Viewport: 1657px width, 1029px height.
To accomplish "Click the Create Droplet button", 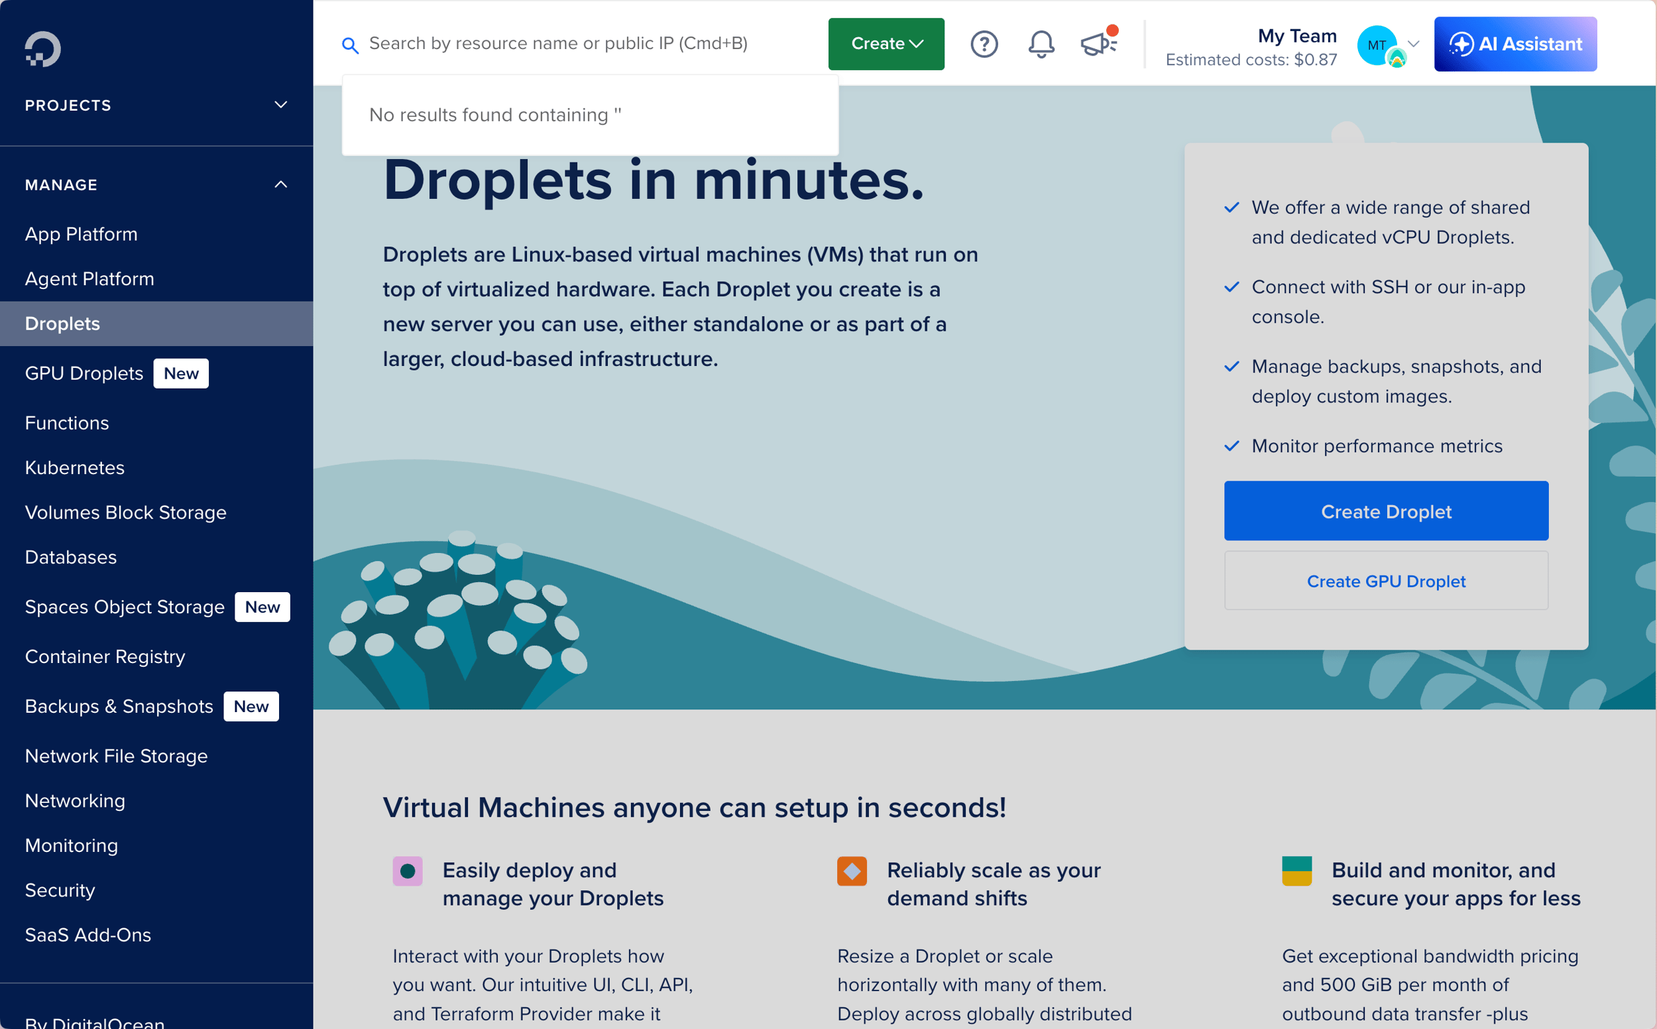I will coord(1387,511).
